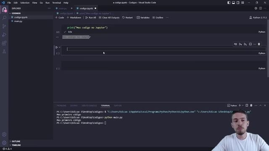Change the active cell language mode labeled Python

(x=262, y=53)
